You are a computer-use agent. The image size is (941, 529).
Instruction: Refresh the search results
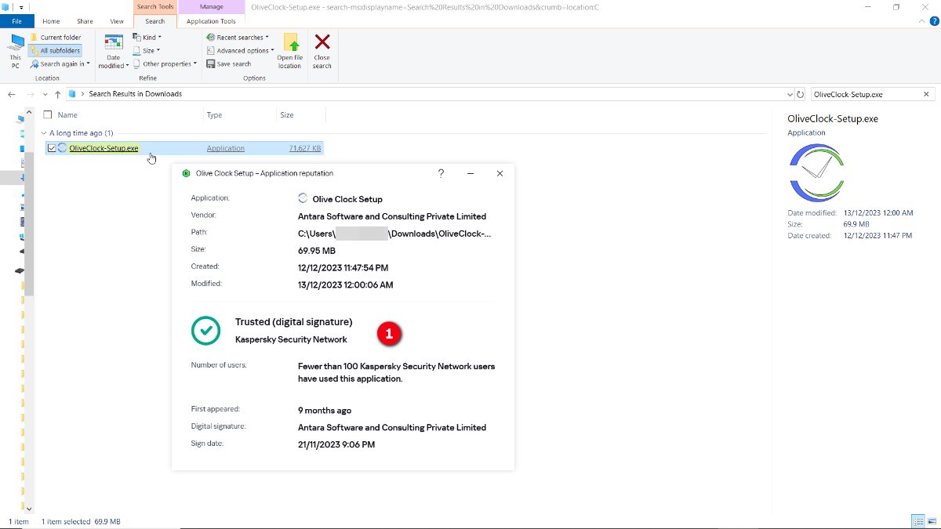click(x=800, y=94)
